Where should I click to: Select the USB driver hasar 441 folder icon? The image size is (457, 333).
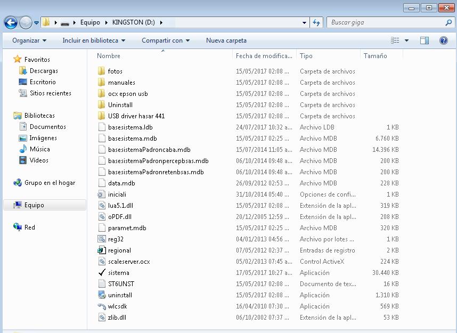(x=101, y=116)
